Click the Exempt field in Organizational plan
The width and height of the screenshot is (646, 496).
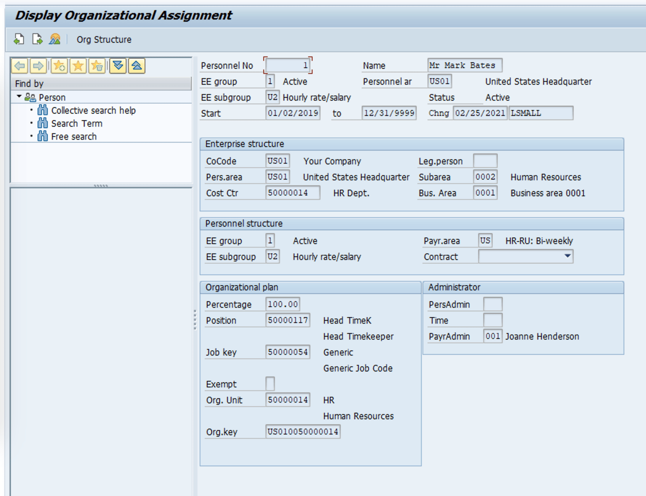click(270, 383)
